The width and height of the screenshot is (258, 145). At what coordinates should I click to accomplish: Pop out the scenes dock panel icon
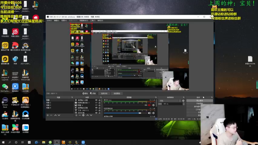[72, 97]
